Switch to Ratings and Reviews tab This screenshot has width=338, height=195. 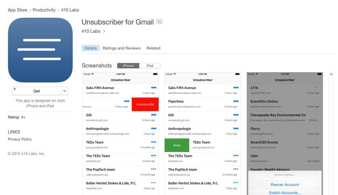pos(122,48)
